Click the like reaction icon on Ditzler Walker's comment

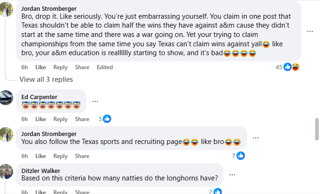pos(218,191)
